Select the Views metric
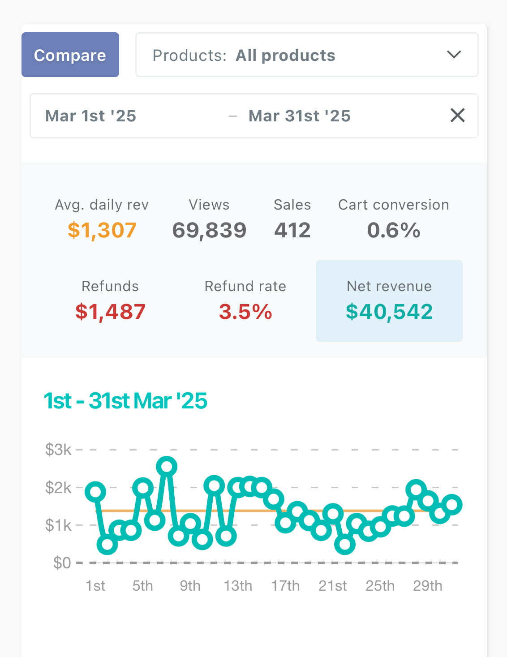Image resolution: width=507 pixels, height=657 pixels. (209, 219)
